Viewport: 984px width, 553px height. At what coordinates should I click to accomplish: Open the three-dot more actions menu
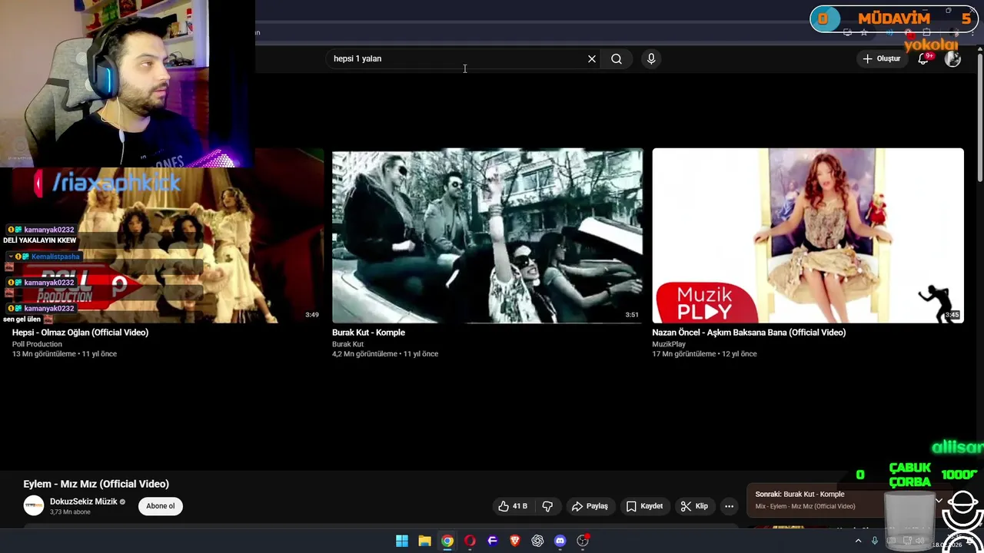[x=729, y=506]
